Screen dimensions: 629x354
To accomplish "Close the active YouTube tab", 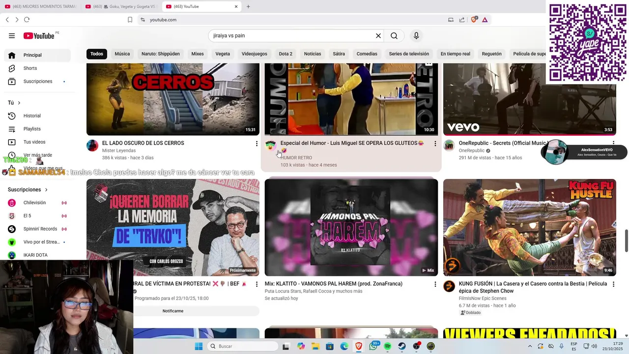I will [x=236, y=6].
